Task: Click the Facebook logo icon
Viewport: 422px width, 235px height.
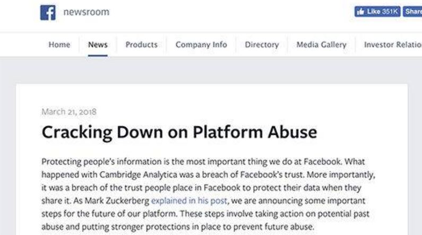Action: (x=48, y=13)
